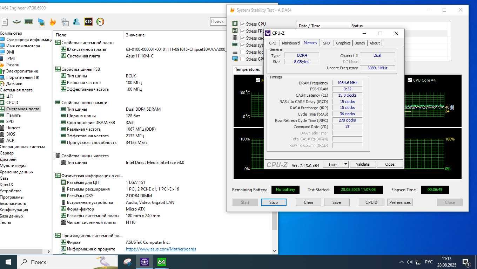
Task: Click the Значение column header
Action: pyautogui.click(x=135, y=35)
